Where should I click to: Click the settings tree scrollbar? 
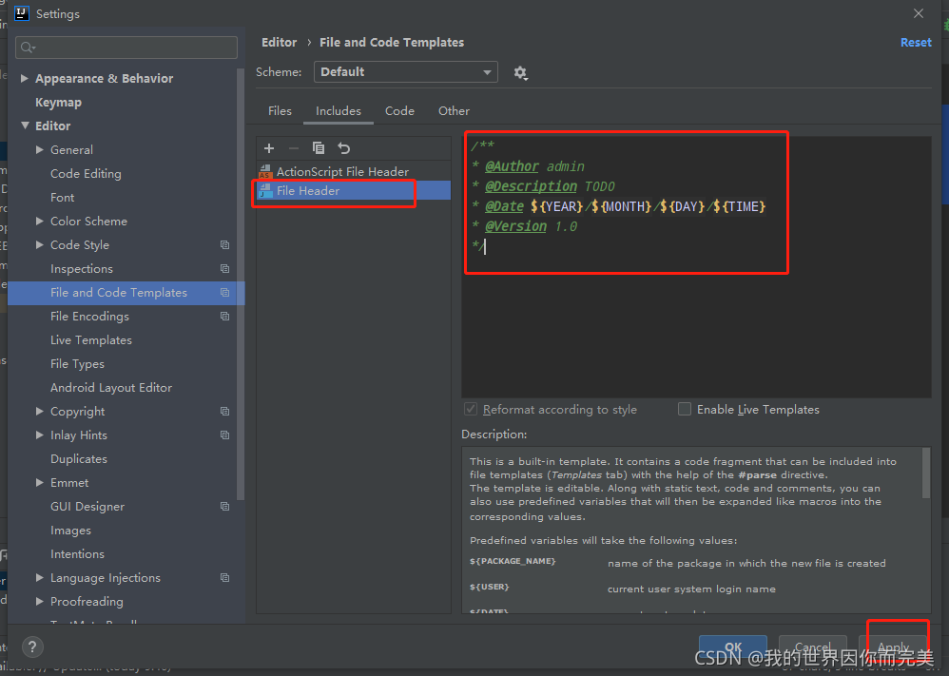coord(241,284)
